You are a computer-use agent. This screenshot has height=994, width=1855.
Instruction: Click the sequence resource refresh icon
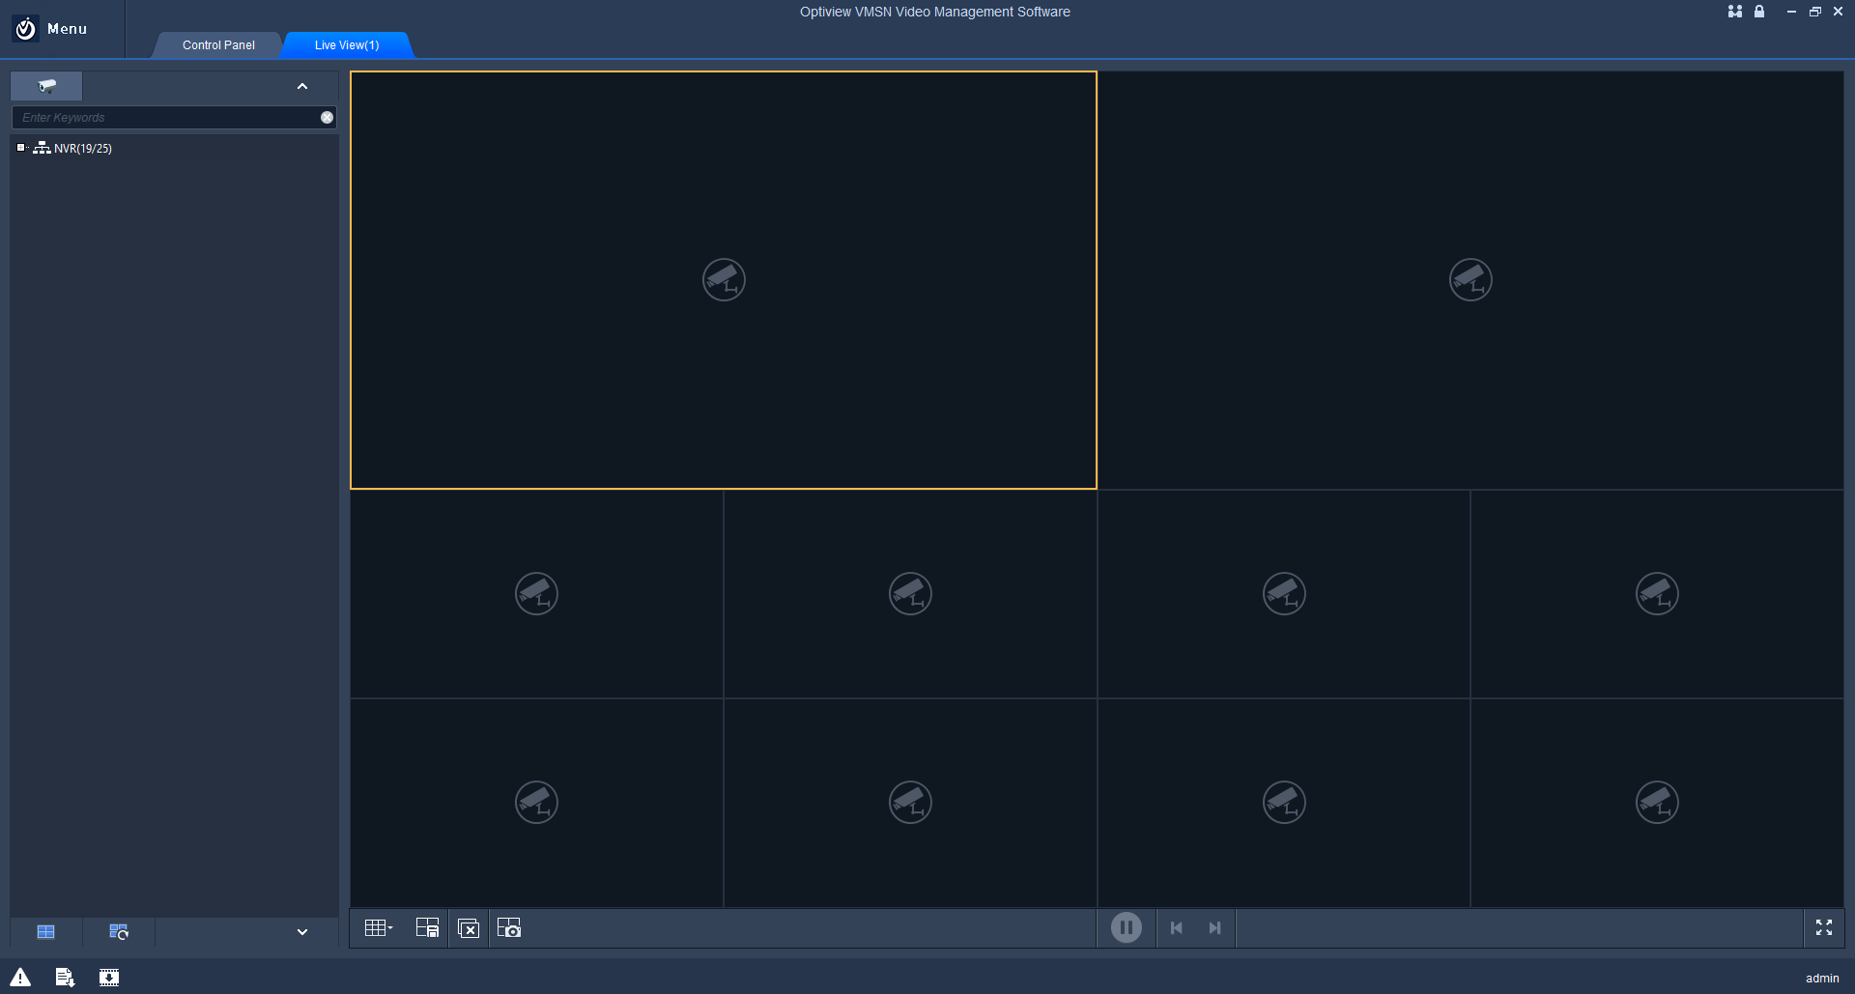point(118,931)
